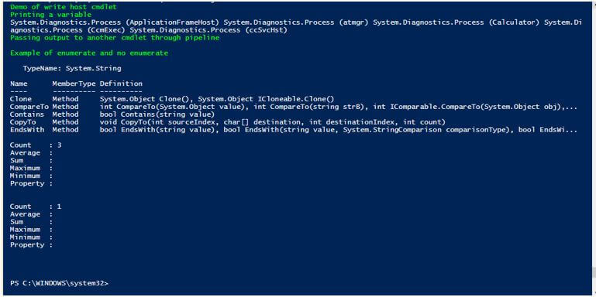Click the System.Diagnostics.Process (Calculator) text
Screen dimensions: 596x297
[456, 22]
